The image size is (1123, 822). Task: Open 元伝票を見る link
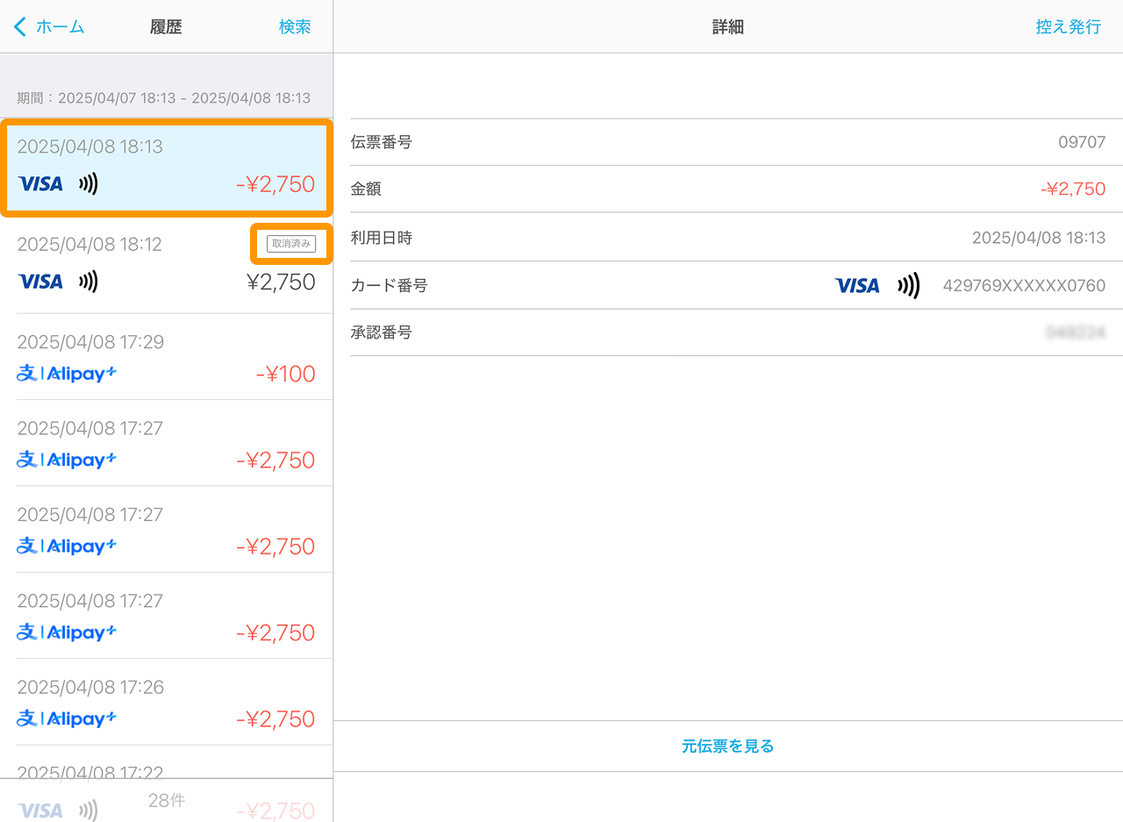pos(727,747)
